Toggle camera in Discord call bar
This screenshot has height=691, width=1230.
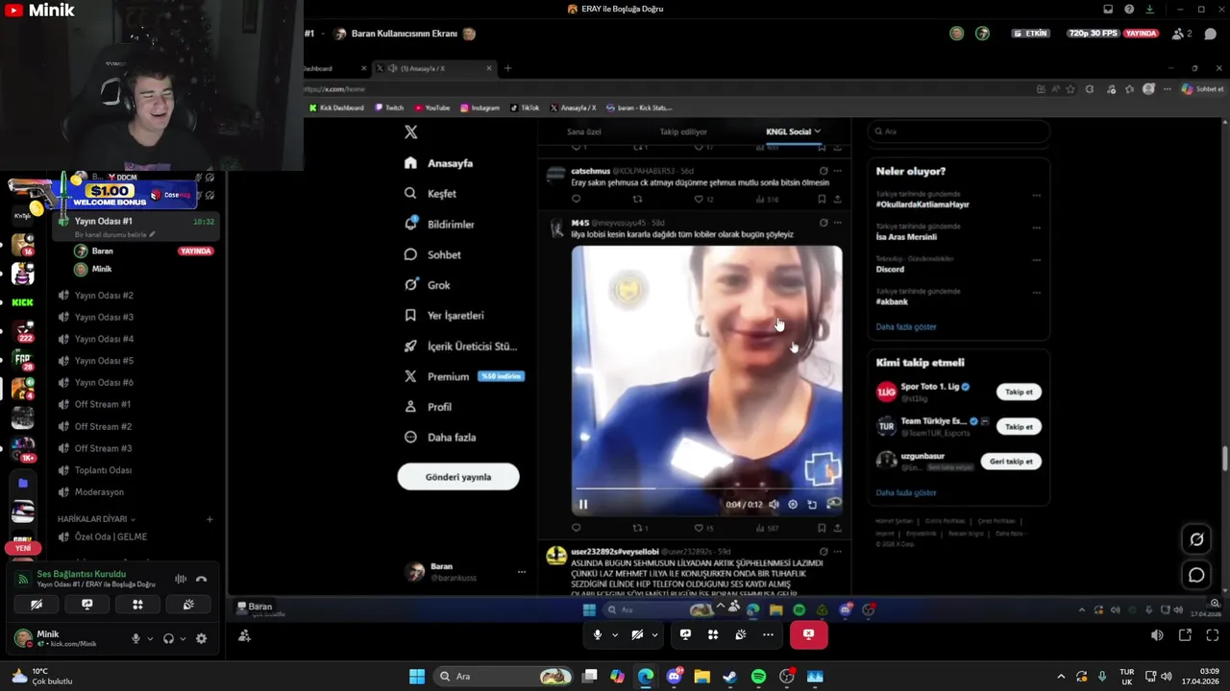(637, 634)
